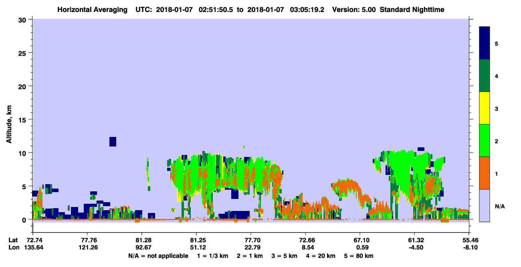Click latitude value 72.66
Viewport: 521px width, 267px height.
coord(305,240)
